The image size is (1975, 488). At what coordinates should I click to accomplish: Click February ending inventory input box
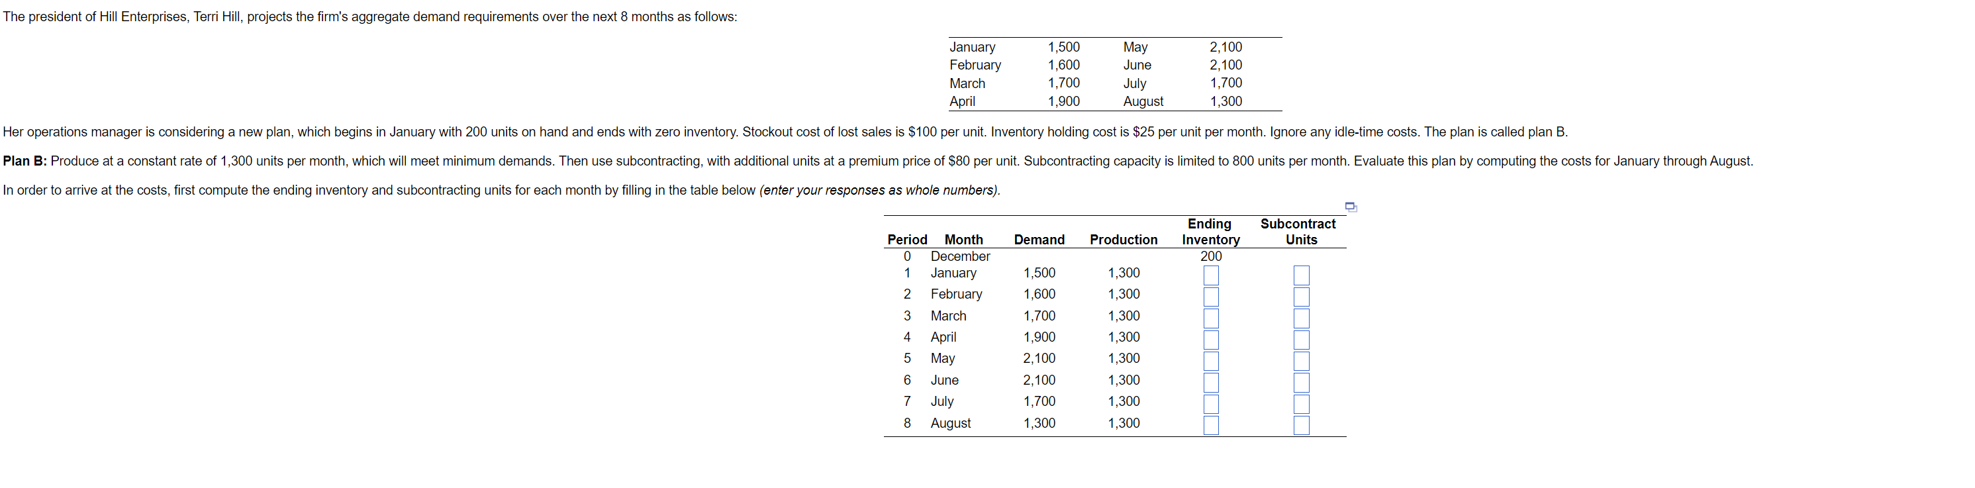coord(1210,296)
